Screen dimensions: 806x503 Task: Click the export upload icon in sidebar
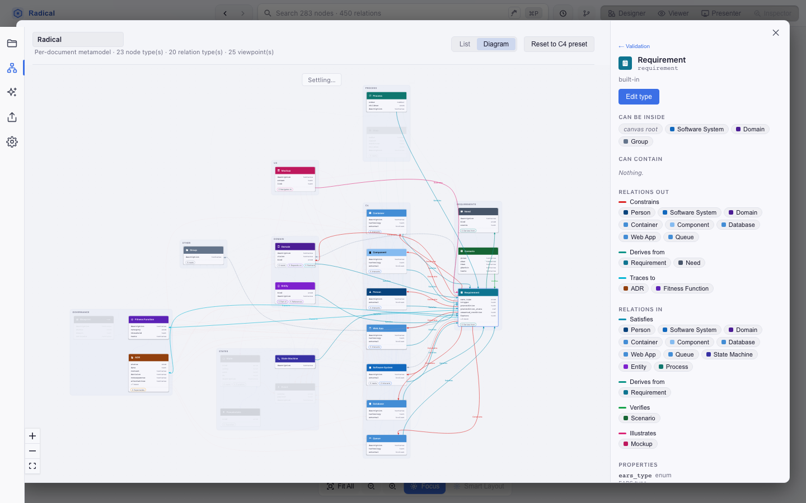point(12,117)
